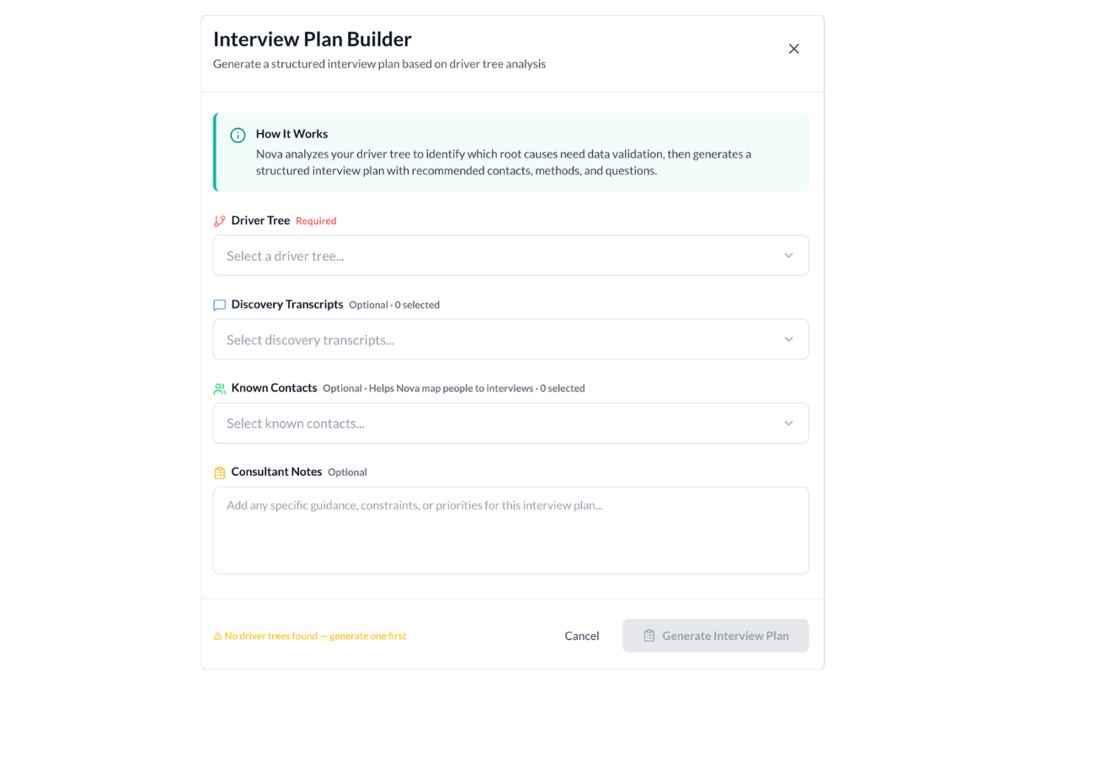1095x758 pixels.
Task: Expand the discovery transcripts selector
Action: (510, 339)
